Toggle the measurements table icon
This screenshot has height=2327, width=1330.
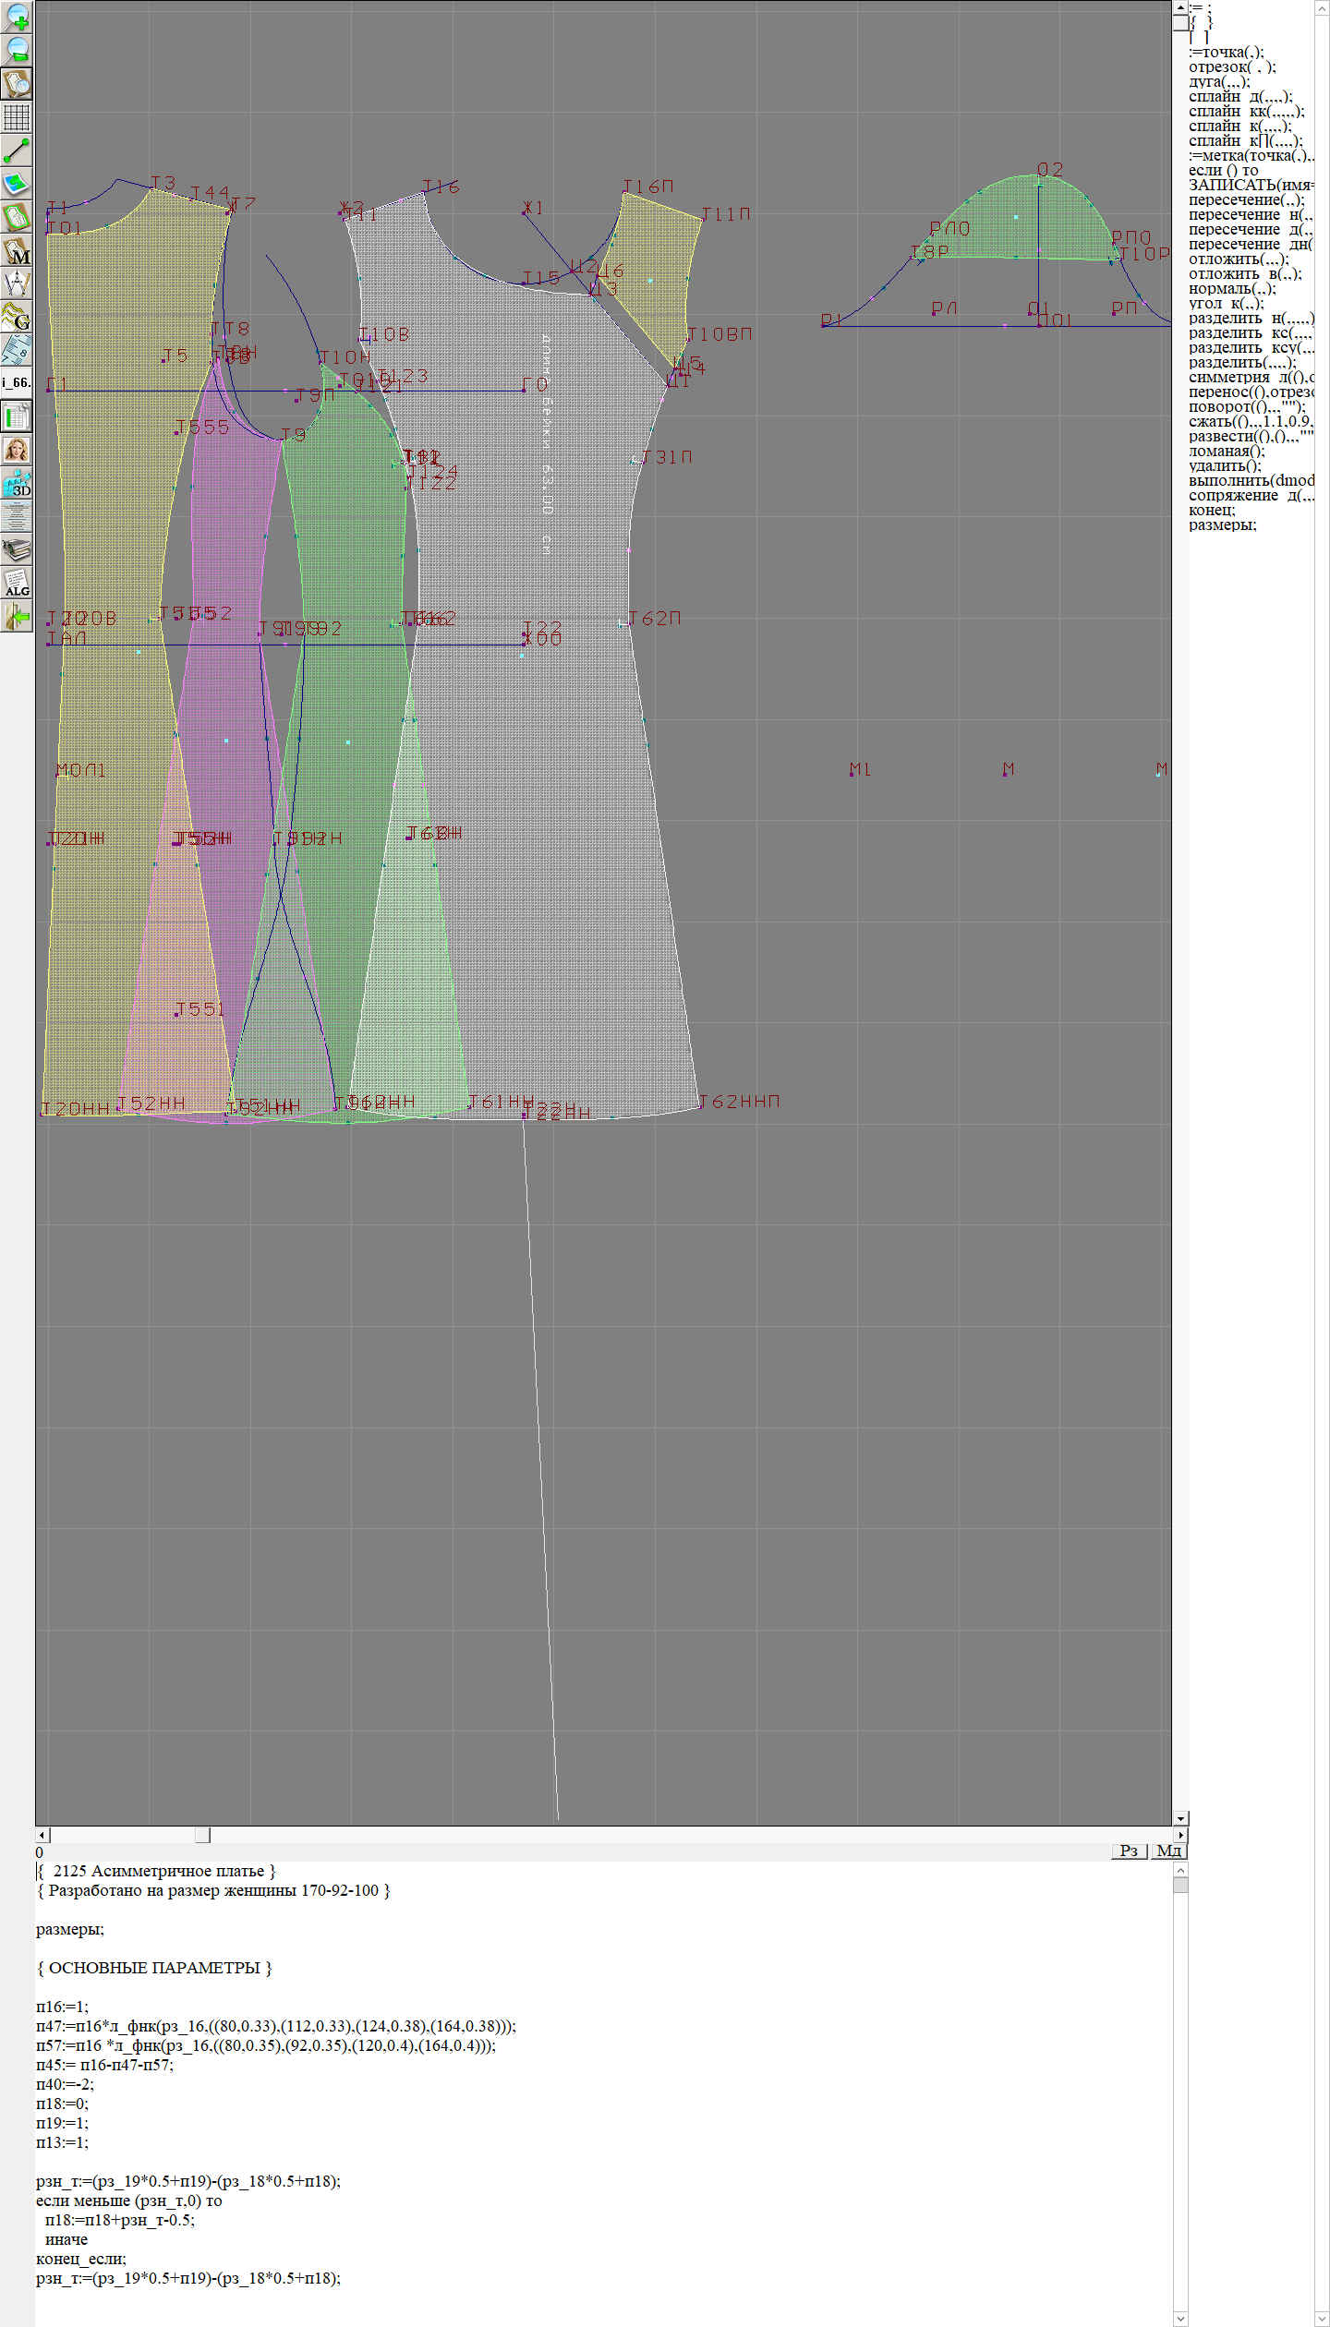17,416
